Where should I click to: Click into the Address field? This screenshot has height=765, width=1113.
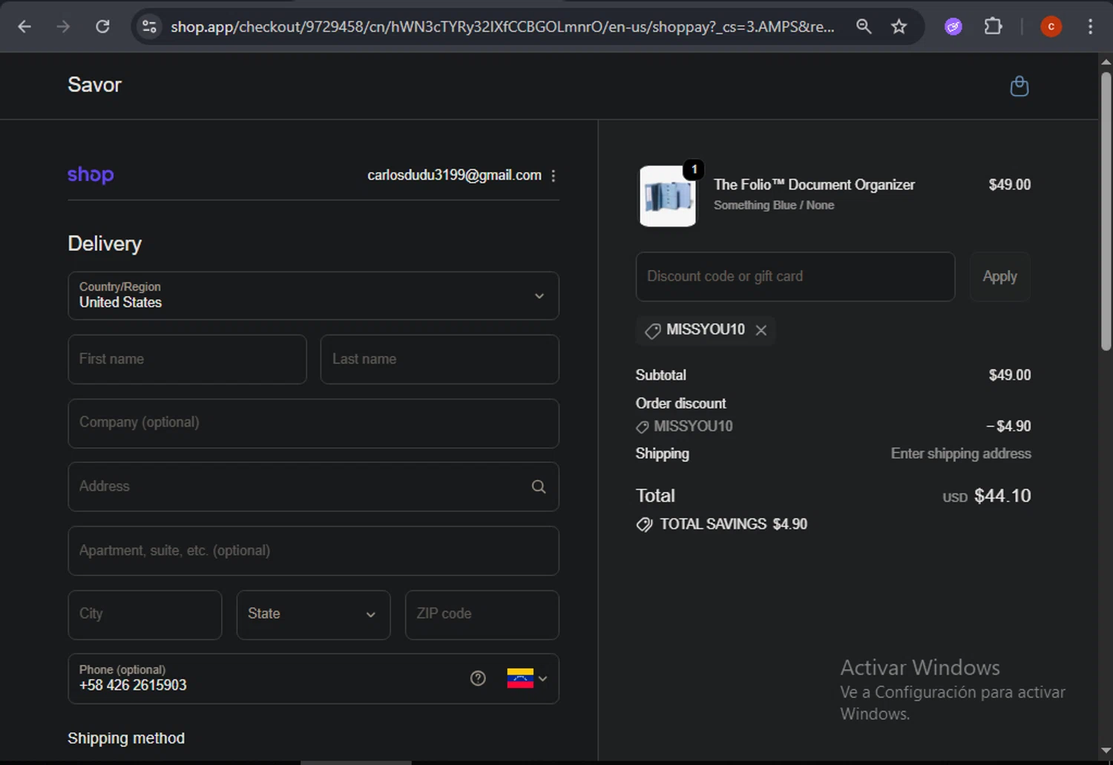(x=313, y=487)
